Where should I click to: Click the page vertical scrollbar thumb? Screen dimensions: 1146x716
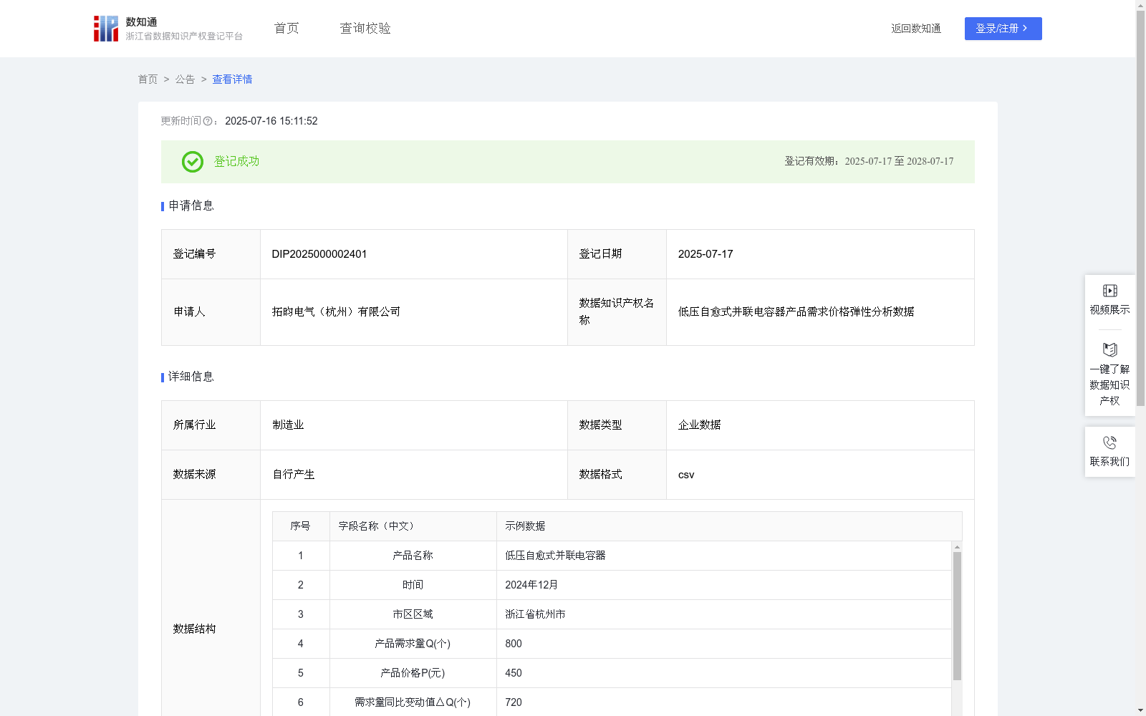point(1140,208)
